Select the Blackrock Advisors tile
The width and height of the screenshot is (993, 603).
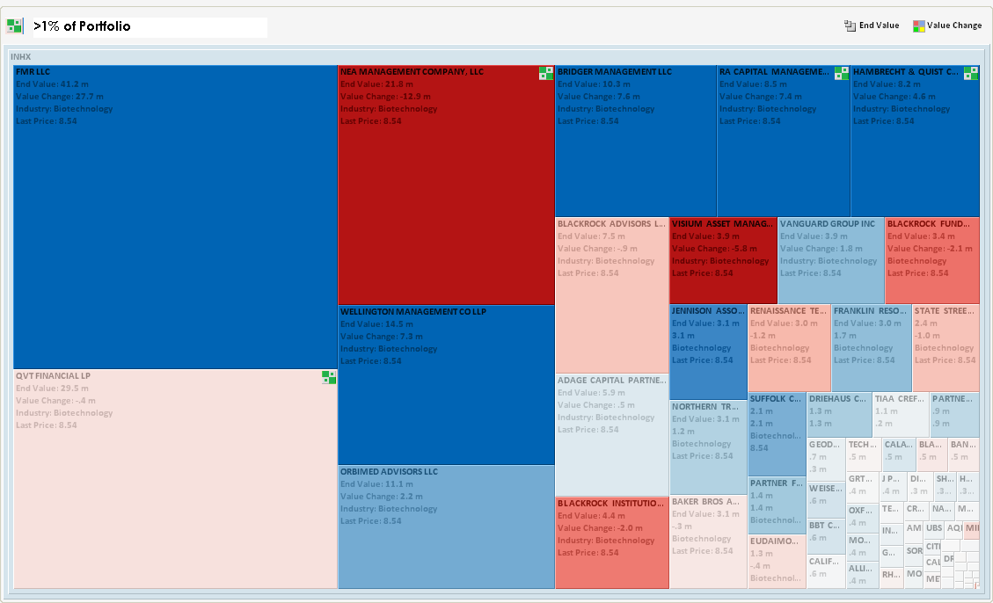(x=612, y=295)
